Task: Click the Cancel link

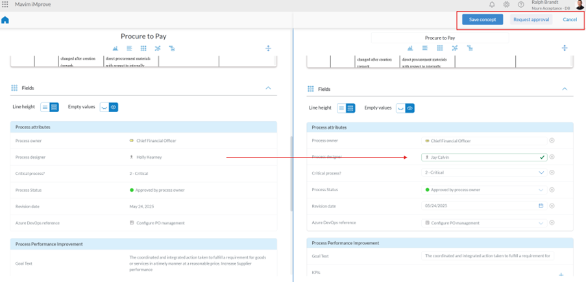Action: 570,19
